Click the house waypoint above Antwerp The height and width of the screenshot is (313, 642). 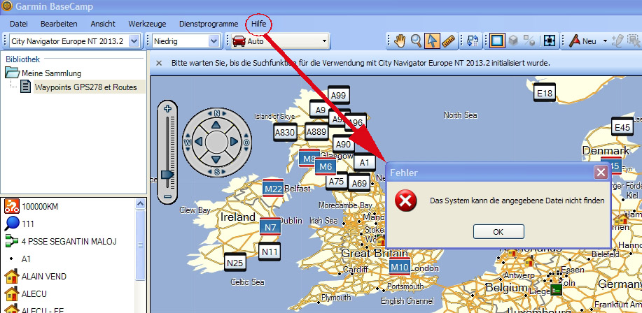(529, 261)
